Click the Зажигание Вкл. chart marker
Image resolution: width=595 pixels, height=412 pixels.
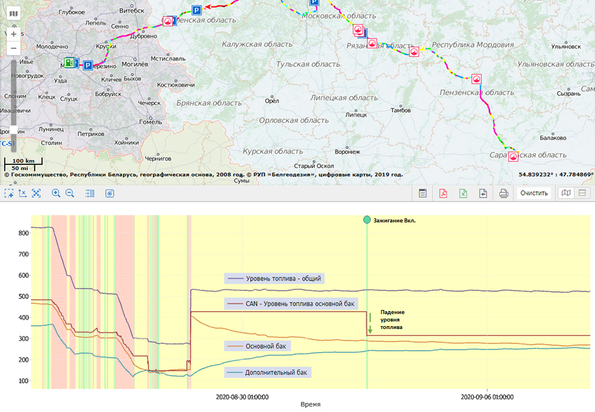click(x=367, y=220)
